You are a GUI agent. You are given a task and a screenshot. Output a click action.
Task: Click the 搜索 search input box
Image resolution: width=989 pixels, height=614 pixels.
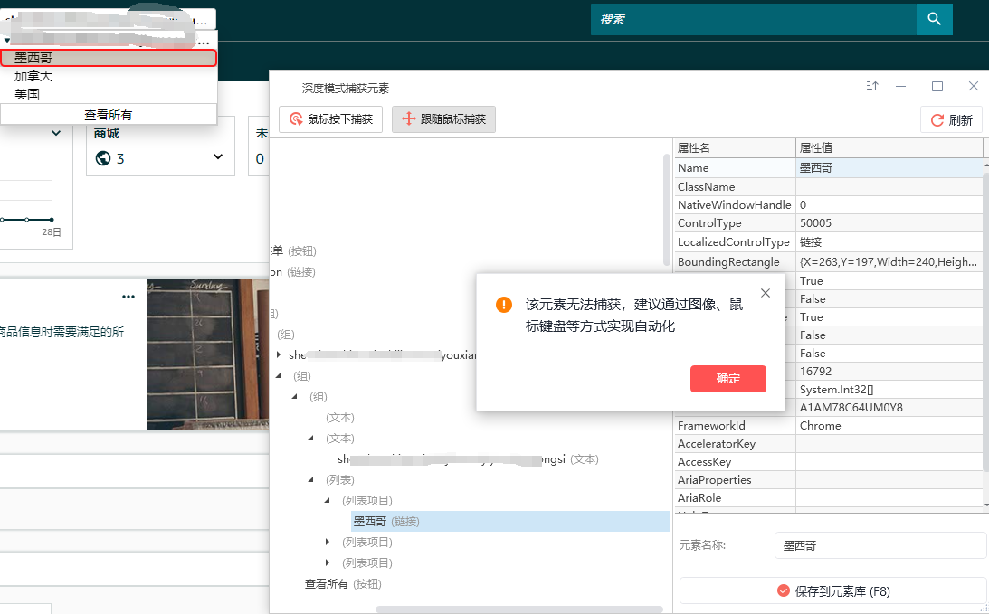(753, 18)
